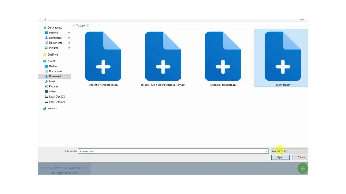Screen dimensions: 346x194
Task: Select the password.csv file icon
Action: coord(283,56)
